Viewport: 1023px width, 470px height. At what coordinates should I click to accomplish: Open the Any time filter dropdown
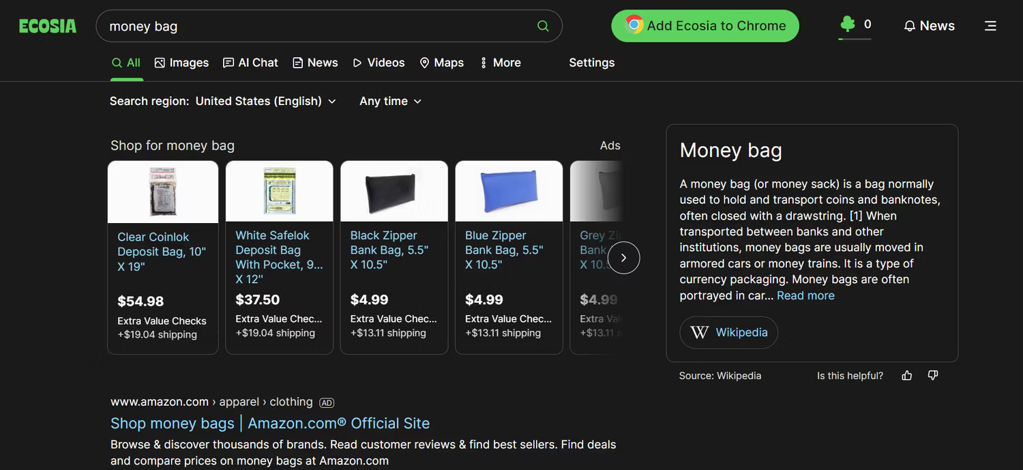click(391, 101)
